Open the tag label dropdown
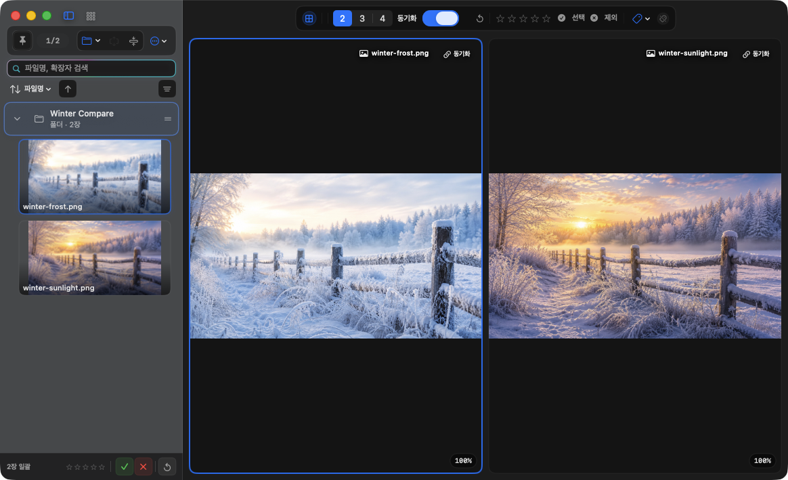 641,18
